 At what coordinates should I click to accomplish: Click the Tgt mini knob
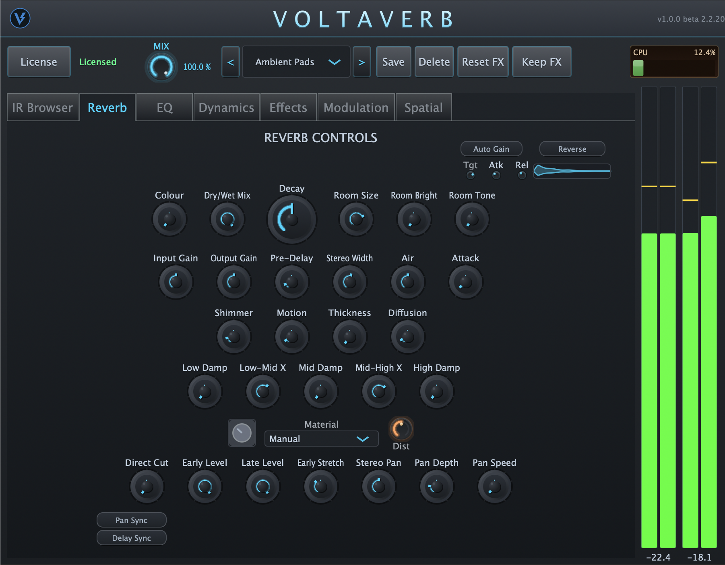point(471,175)
